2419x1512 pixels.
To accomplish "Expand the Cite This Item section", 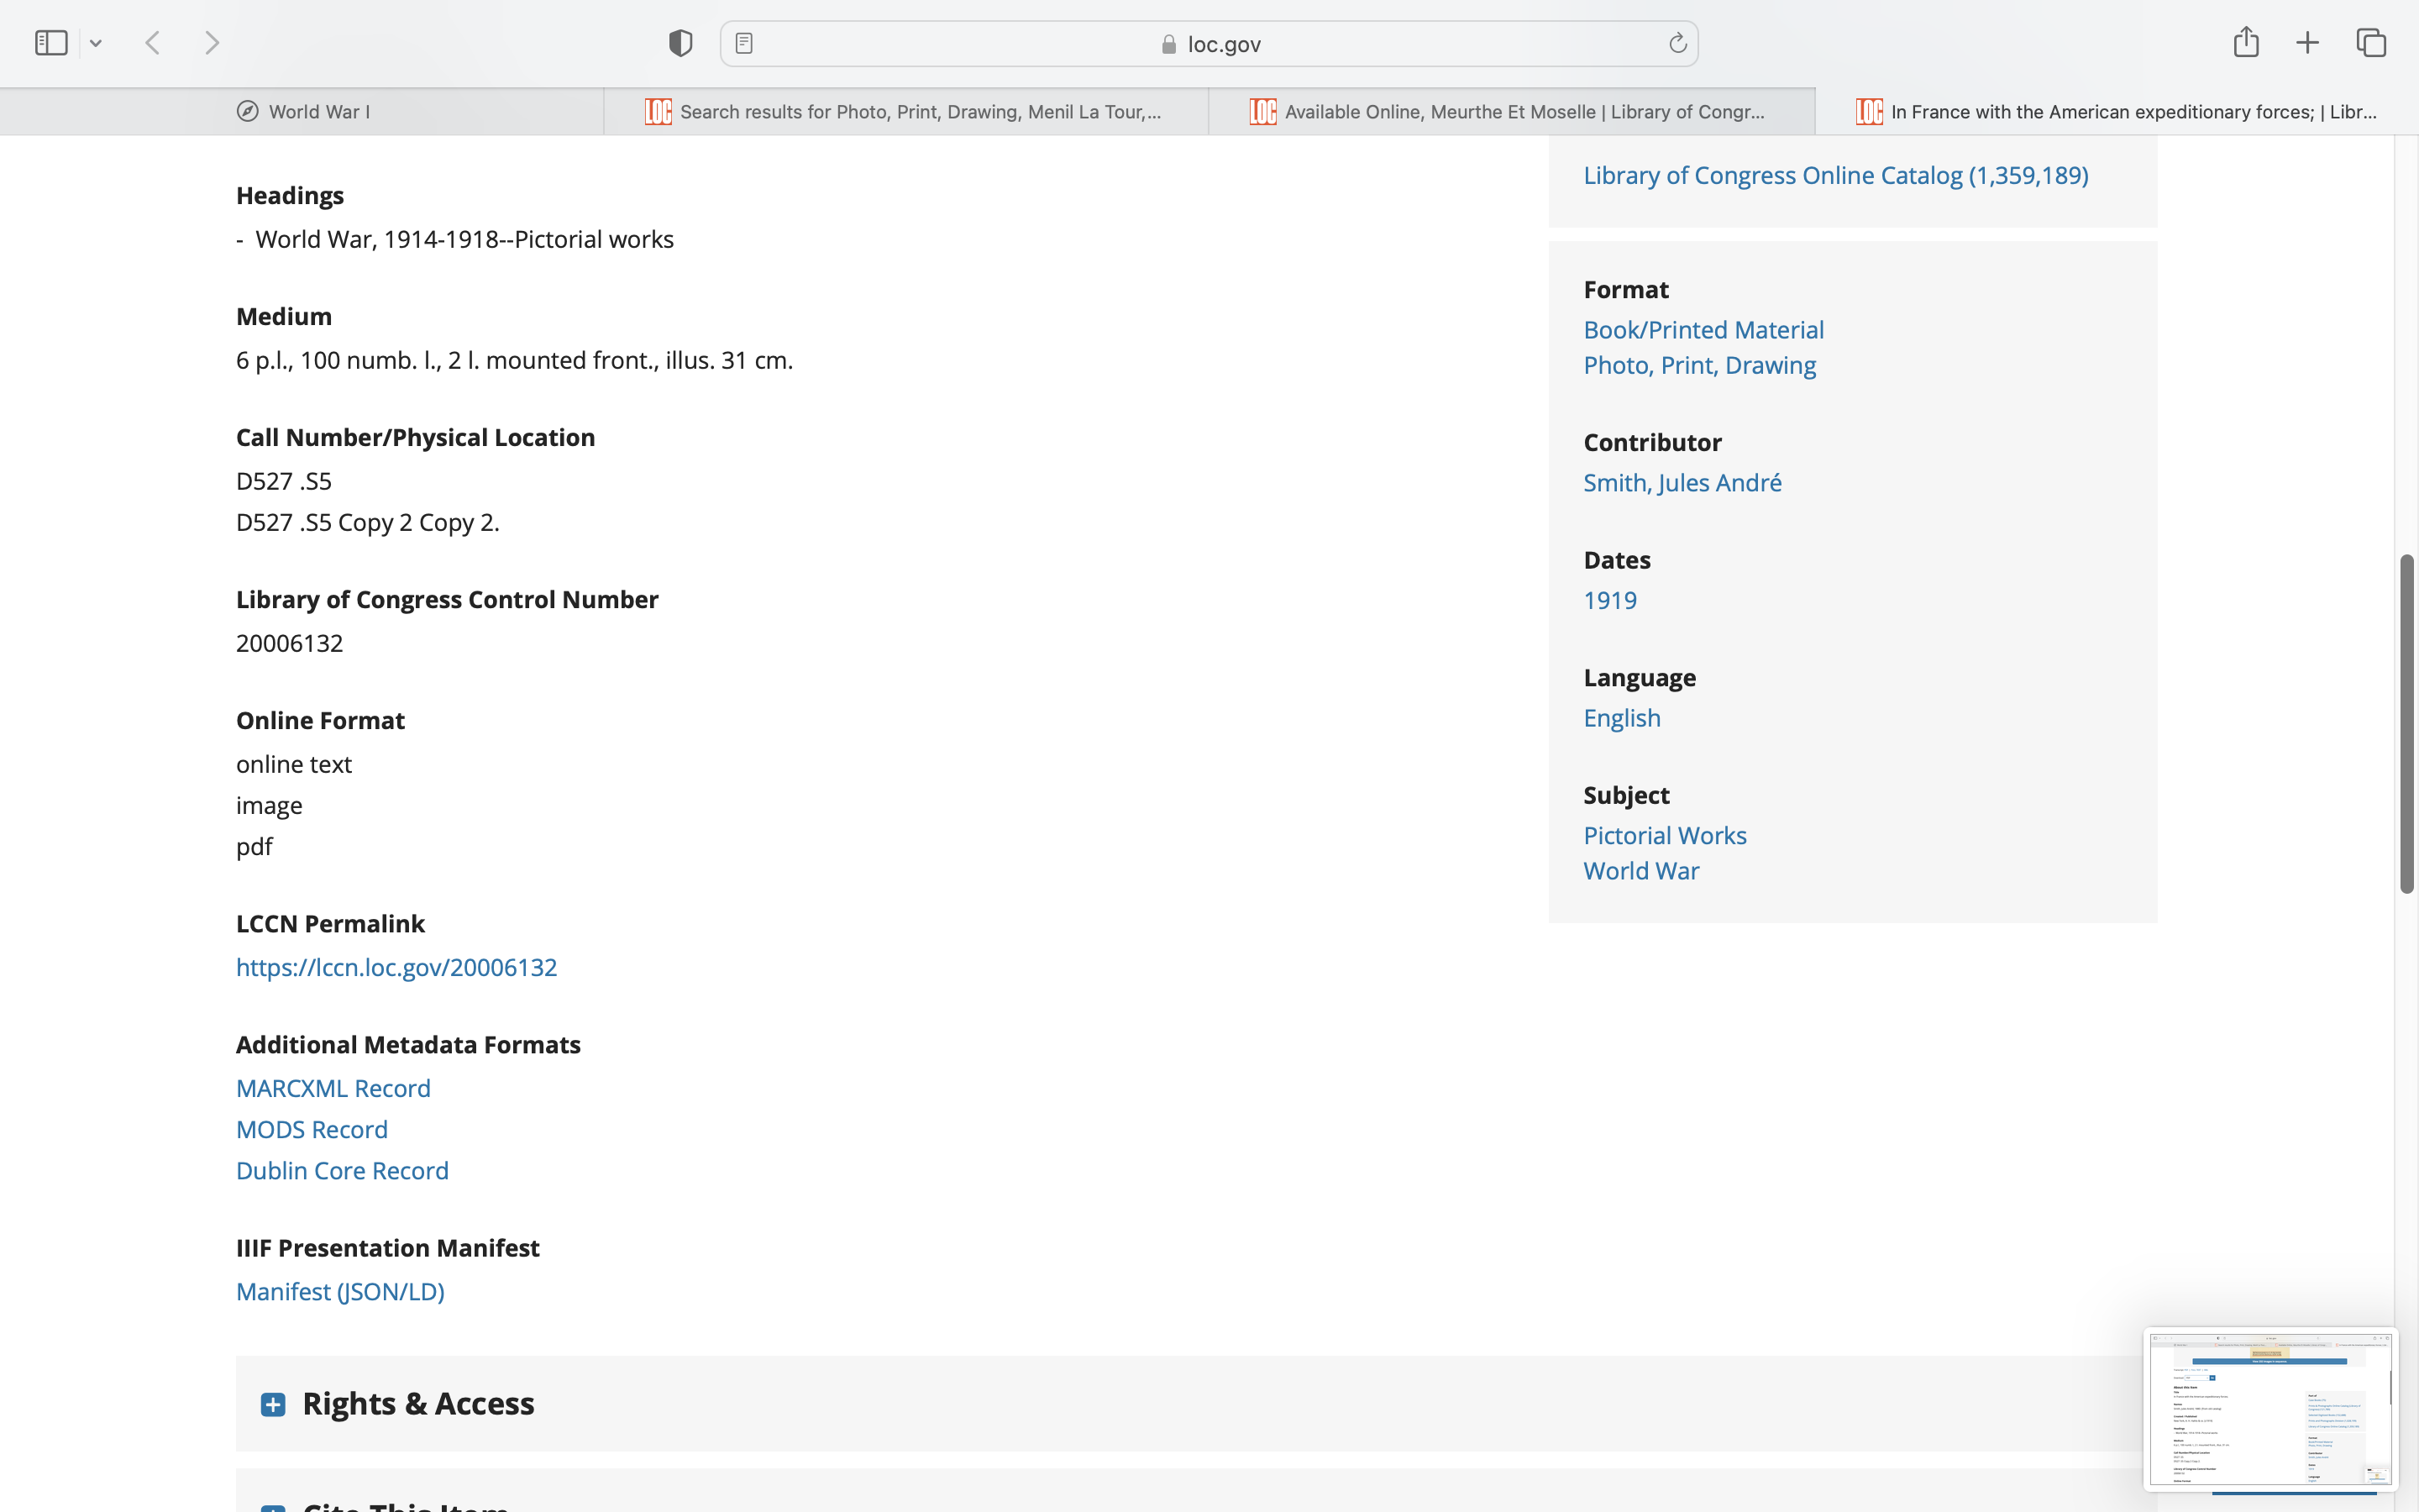I will click(273, 1506).
